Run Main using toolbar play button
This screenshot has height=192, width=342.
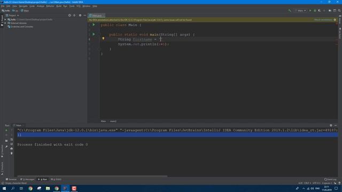(310, 11)
